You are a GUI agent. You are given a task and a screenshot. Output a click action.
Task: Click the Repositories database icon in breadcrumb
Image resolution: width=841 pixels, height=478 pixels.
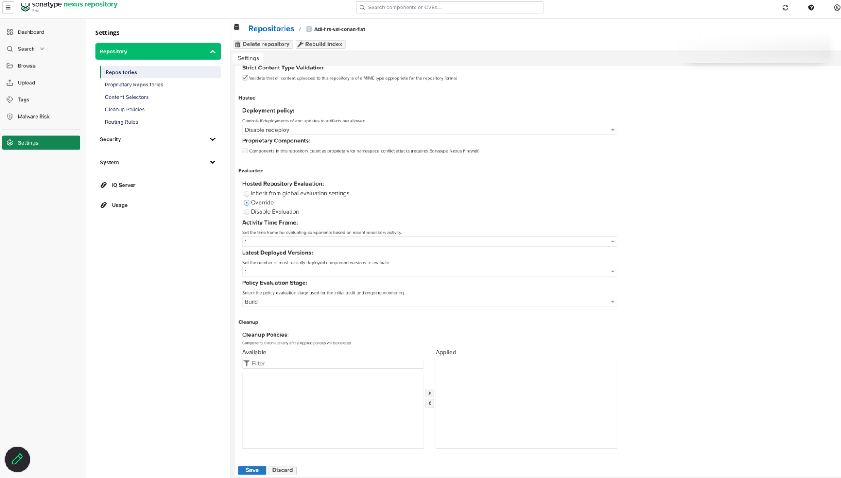237,28
